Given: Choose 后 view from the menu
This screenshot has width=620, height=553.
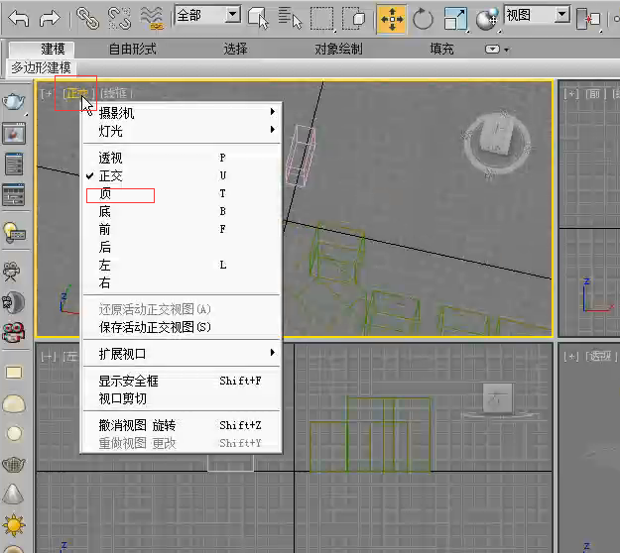Looking at the screenshot, I should pyautogui.click(x=182, y=247).
